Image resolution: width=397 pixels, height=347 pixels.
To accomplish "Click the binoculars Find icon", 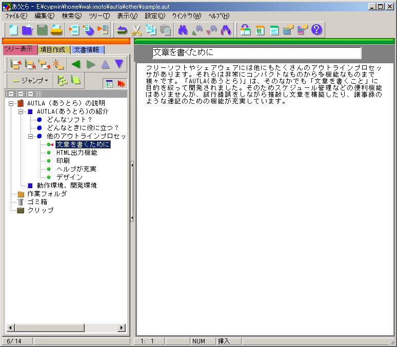I will click(x=183, y=30).
